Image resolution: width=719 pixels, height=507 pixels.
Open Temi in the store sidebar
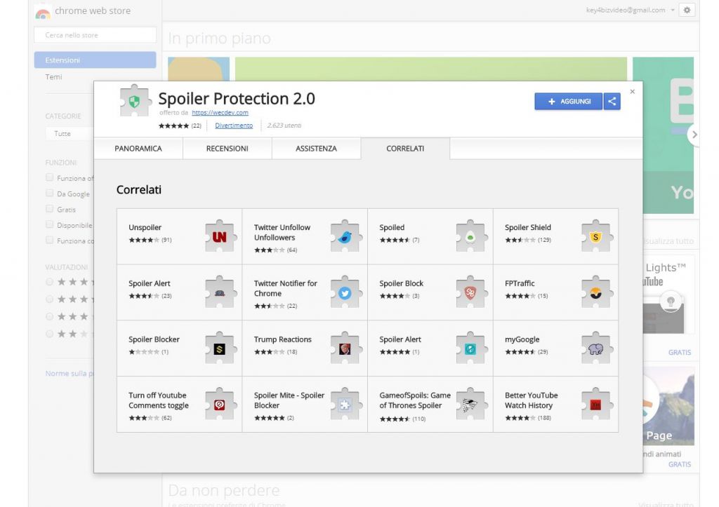(53, 77)
